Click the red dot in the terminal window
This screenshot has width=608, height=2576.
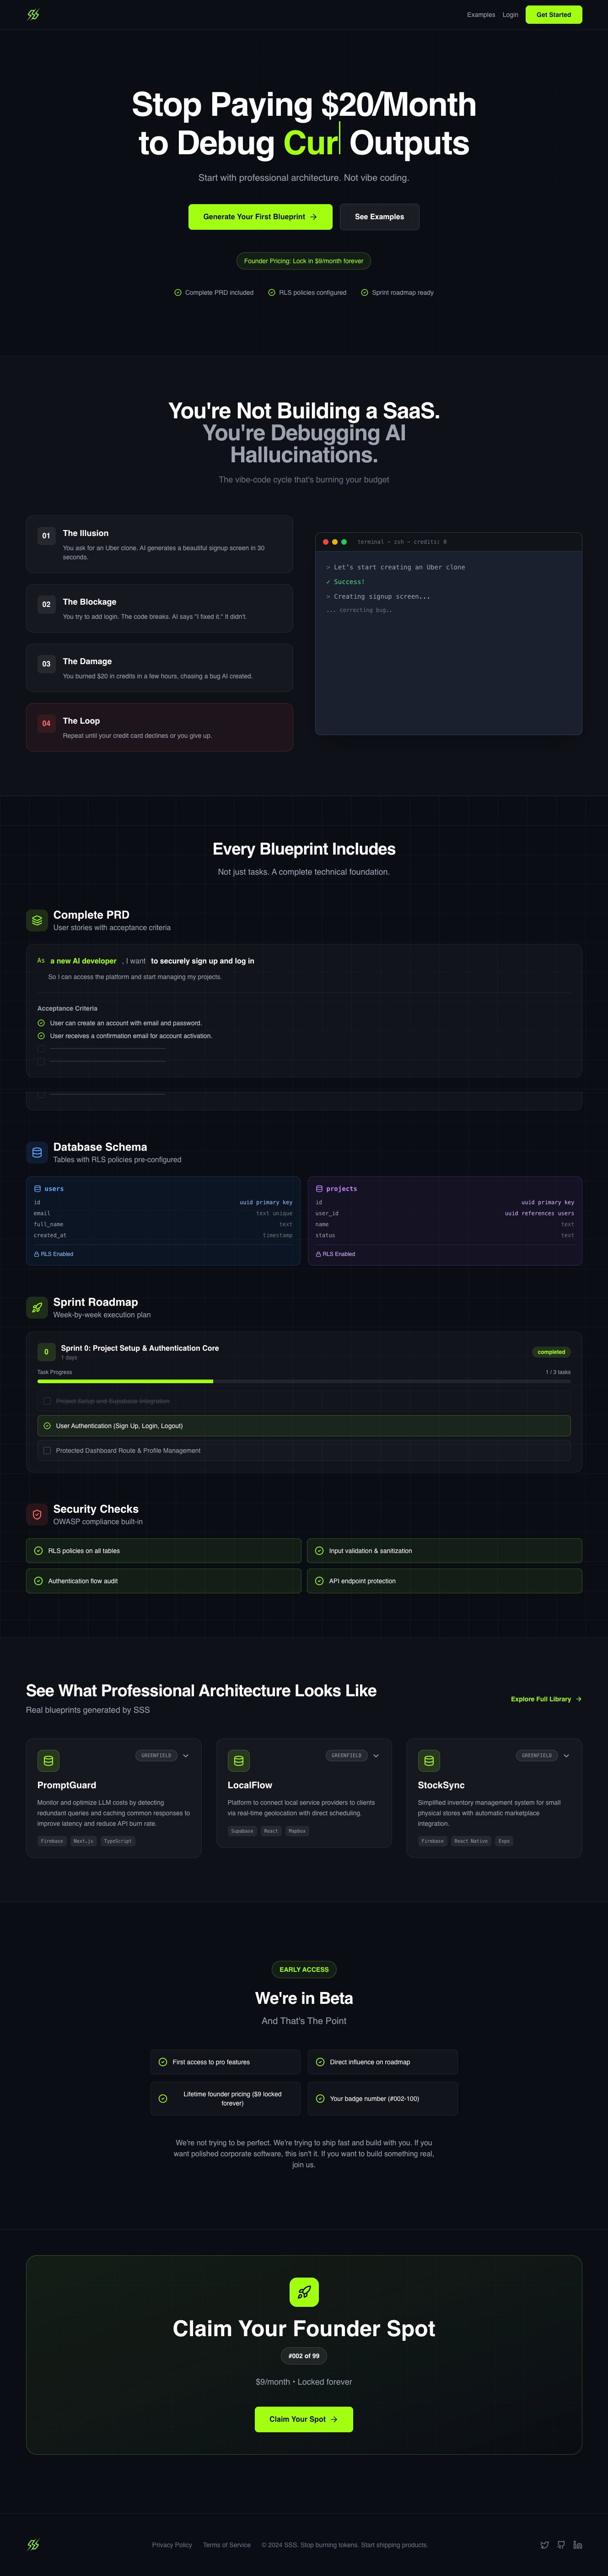coord(326,542)
